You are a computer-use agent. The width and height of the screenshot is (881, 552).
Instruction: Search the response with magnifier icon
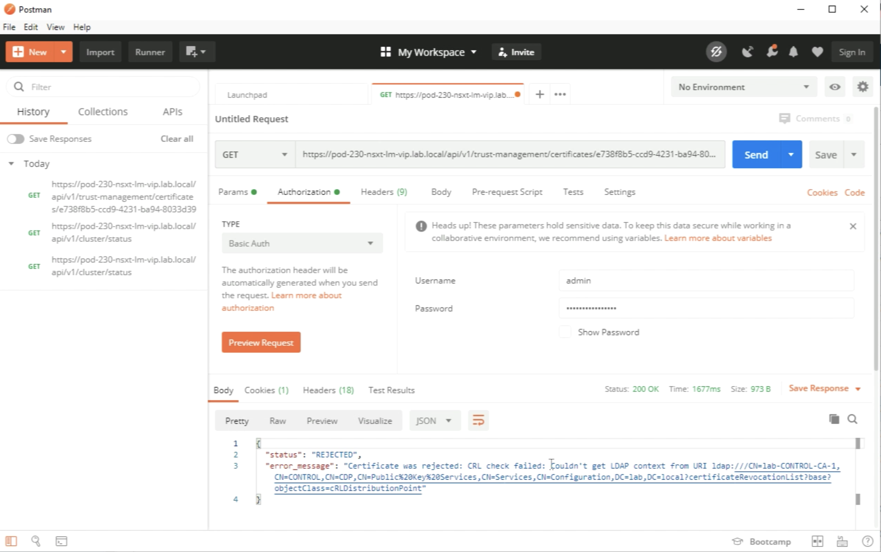852,419
